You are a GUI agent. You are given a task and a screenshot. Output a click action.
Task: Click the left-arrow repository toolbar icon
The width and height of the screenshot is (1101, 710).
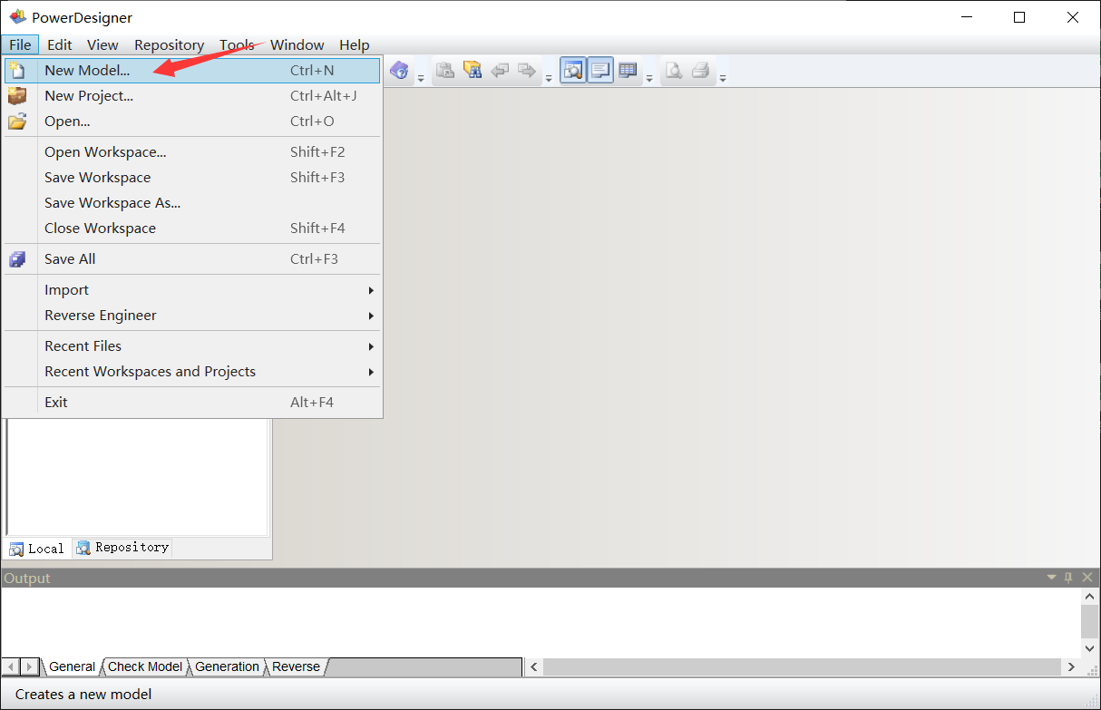coord(500,71)
